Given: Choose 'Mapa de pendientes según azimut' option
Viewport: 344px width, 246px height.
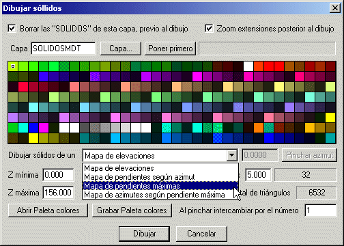Looking at the screenshot, I should pyautogui.click(x=160, y=177).
